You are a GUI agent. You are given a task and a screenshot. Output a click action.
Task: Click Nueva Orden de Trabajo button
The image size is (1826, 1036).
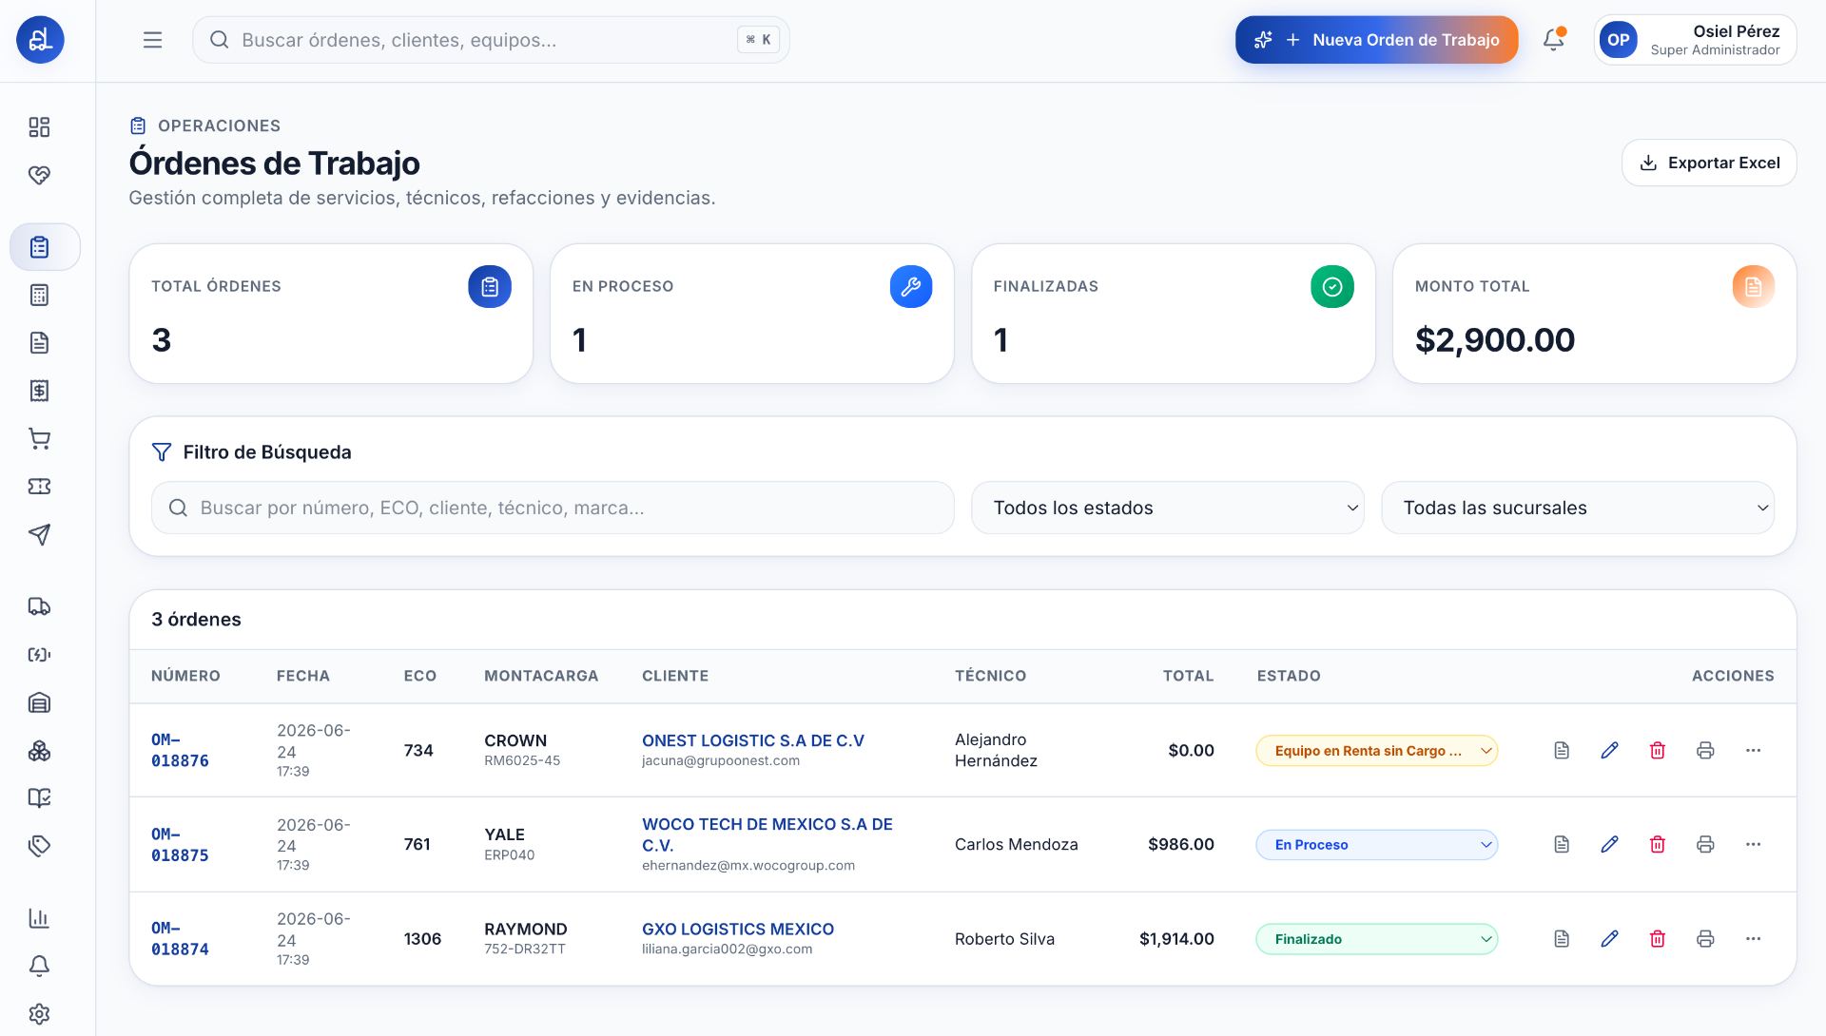point(1376,40)
